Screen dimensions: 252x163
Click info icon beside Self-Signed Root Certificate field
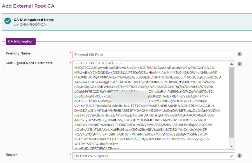click(x=240, y=64)
